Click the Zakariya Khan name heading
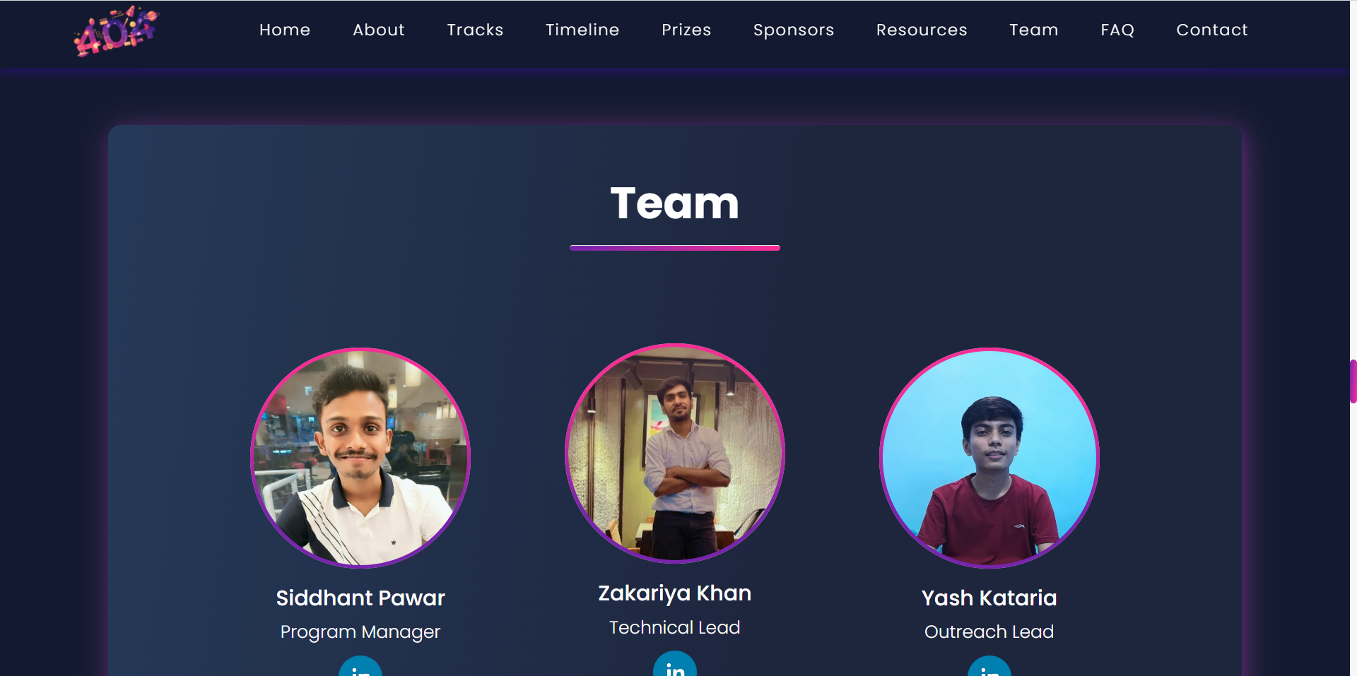Screen dimensions: 1357x676 (675, 593)
